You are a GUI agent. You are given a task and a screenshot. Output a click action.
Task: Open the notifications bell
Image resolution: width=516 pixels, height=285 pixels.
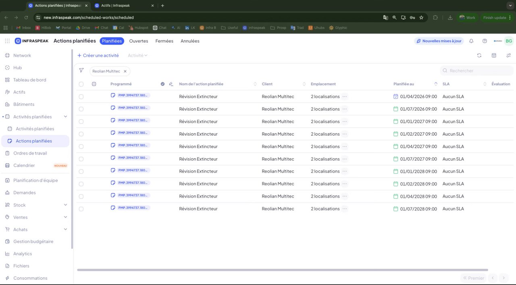click(x=471, y=41)
